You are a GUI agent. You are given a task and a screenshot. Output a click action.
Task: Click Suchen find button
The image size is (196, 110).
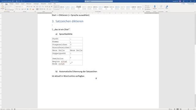[x=148, y=6]
